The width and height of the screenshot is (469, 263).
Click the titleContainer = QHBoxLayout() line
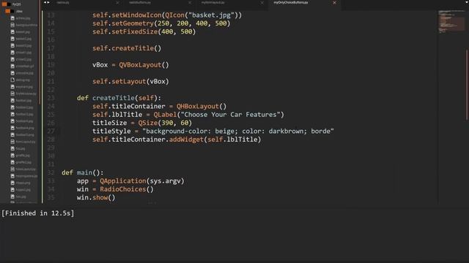coord(160,106)
